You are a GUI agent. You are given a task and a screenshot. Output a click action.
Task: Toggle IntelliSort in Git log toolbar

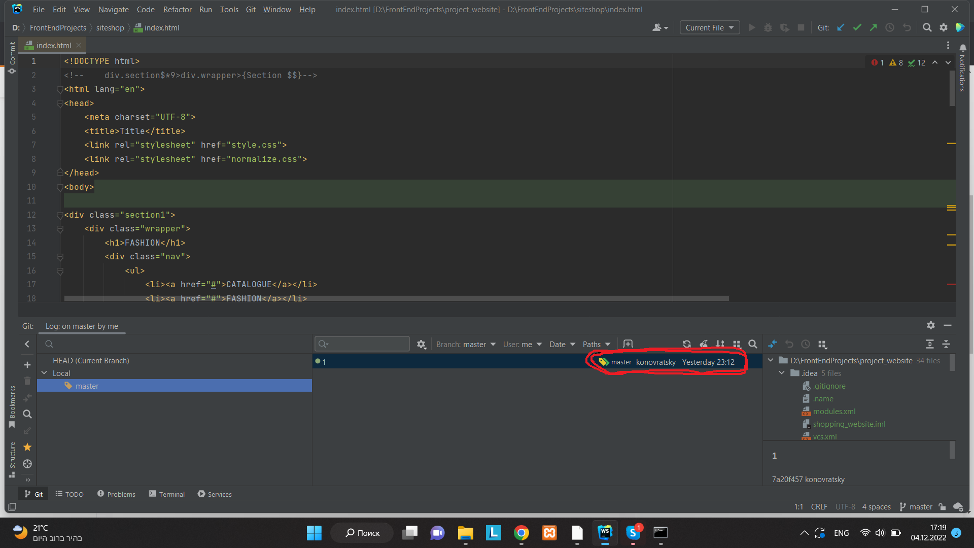click(x=720, y=345)
